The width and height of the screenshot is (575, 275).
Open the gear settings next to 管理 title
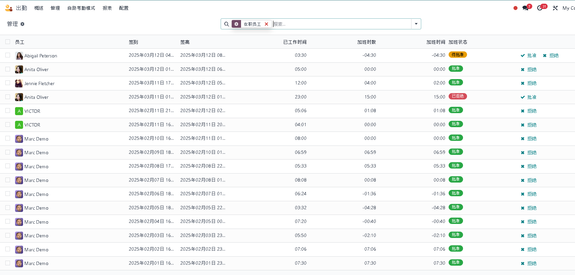(22, 24)
